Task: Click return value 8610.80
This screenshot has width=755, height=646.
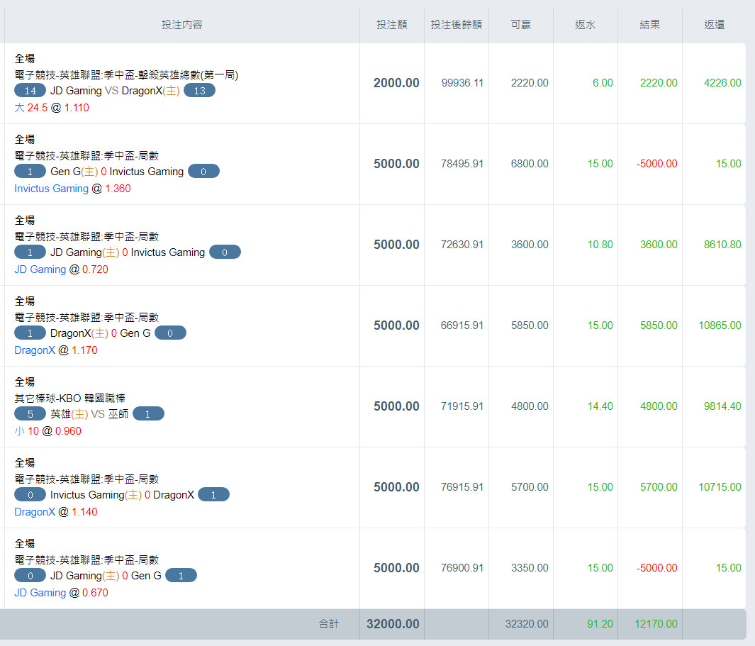Action: (x=722, y=245)
